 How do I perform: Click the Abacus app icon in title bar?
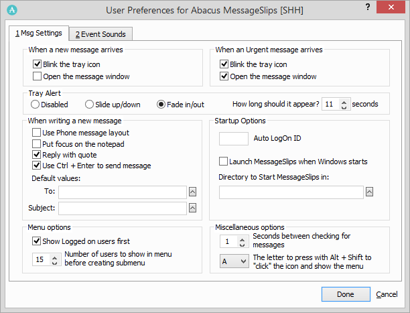click(x=12, y=10)
